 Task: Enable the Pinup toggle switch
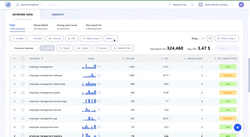[x=202, y=38]
